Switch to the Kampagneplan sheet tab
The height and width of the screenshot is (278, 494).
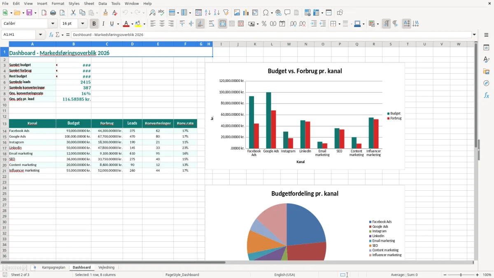54,267
